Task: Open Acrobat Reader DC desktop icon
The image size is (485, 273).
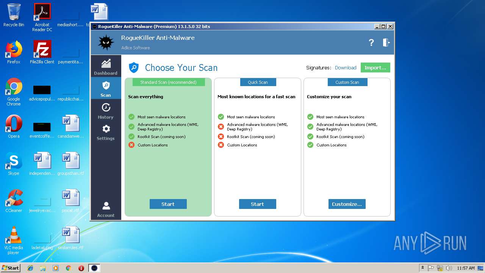Action: (x=42, y=17)
